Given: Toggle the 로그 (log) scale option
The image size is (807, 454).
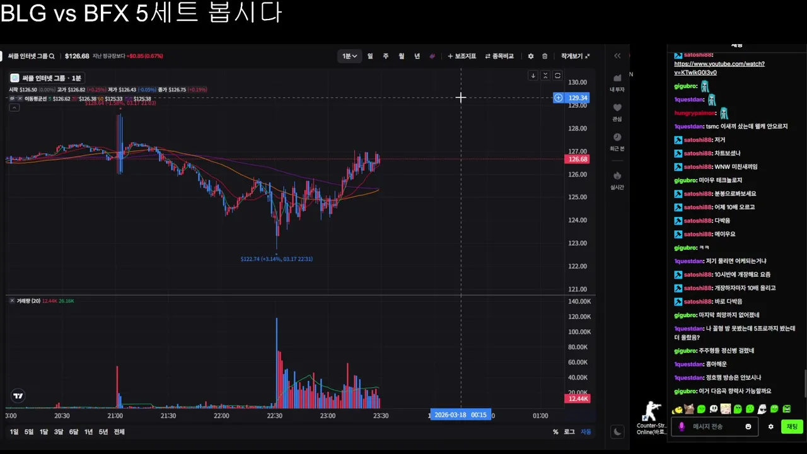Looking at the screenshot, I should 569,432.
